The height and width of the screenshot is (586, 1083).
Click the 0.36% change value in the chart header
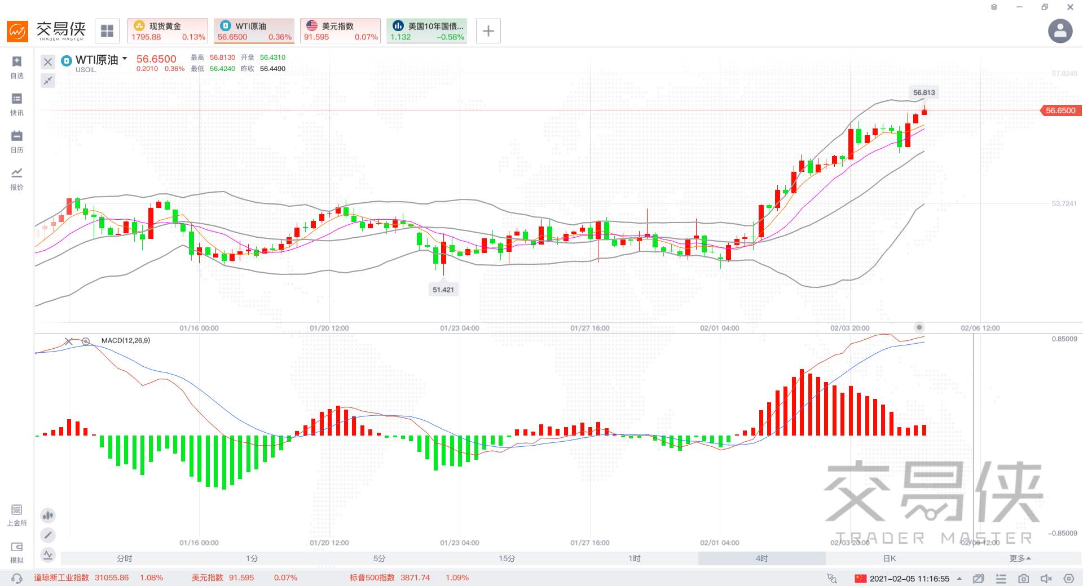[x=174, y=69]
